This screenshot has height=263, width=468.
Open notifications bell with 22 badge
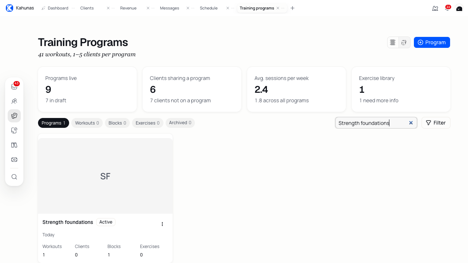pyautogui.click(x=447, y=8)
